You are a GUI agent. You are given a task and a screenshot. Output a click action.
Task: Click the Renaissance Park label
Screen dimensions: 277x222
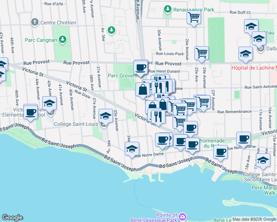[x=194, y=10]
